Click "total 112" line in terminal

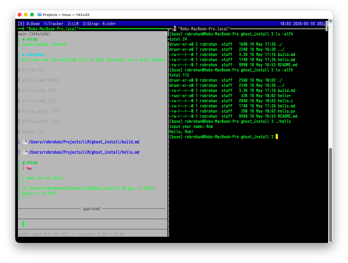coord(179,75)
